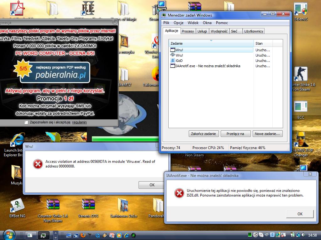321x240 pixels.
Task: Launch Firefox from the Quick Launch bar
Action: (83, 235)
